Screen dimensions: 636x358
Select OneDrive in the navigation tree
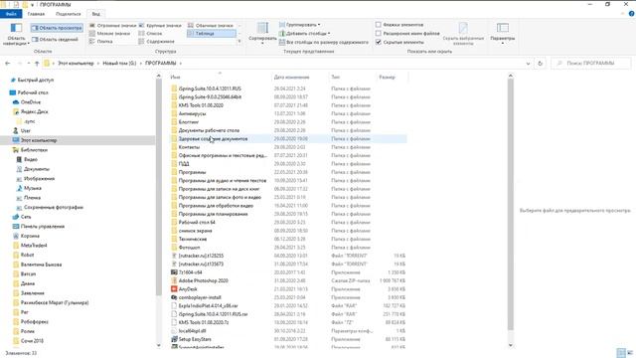pos(31,102)
